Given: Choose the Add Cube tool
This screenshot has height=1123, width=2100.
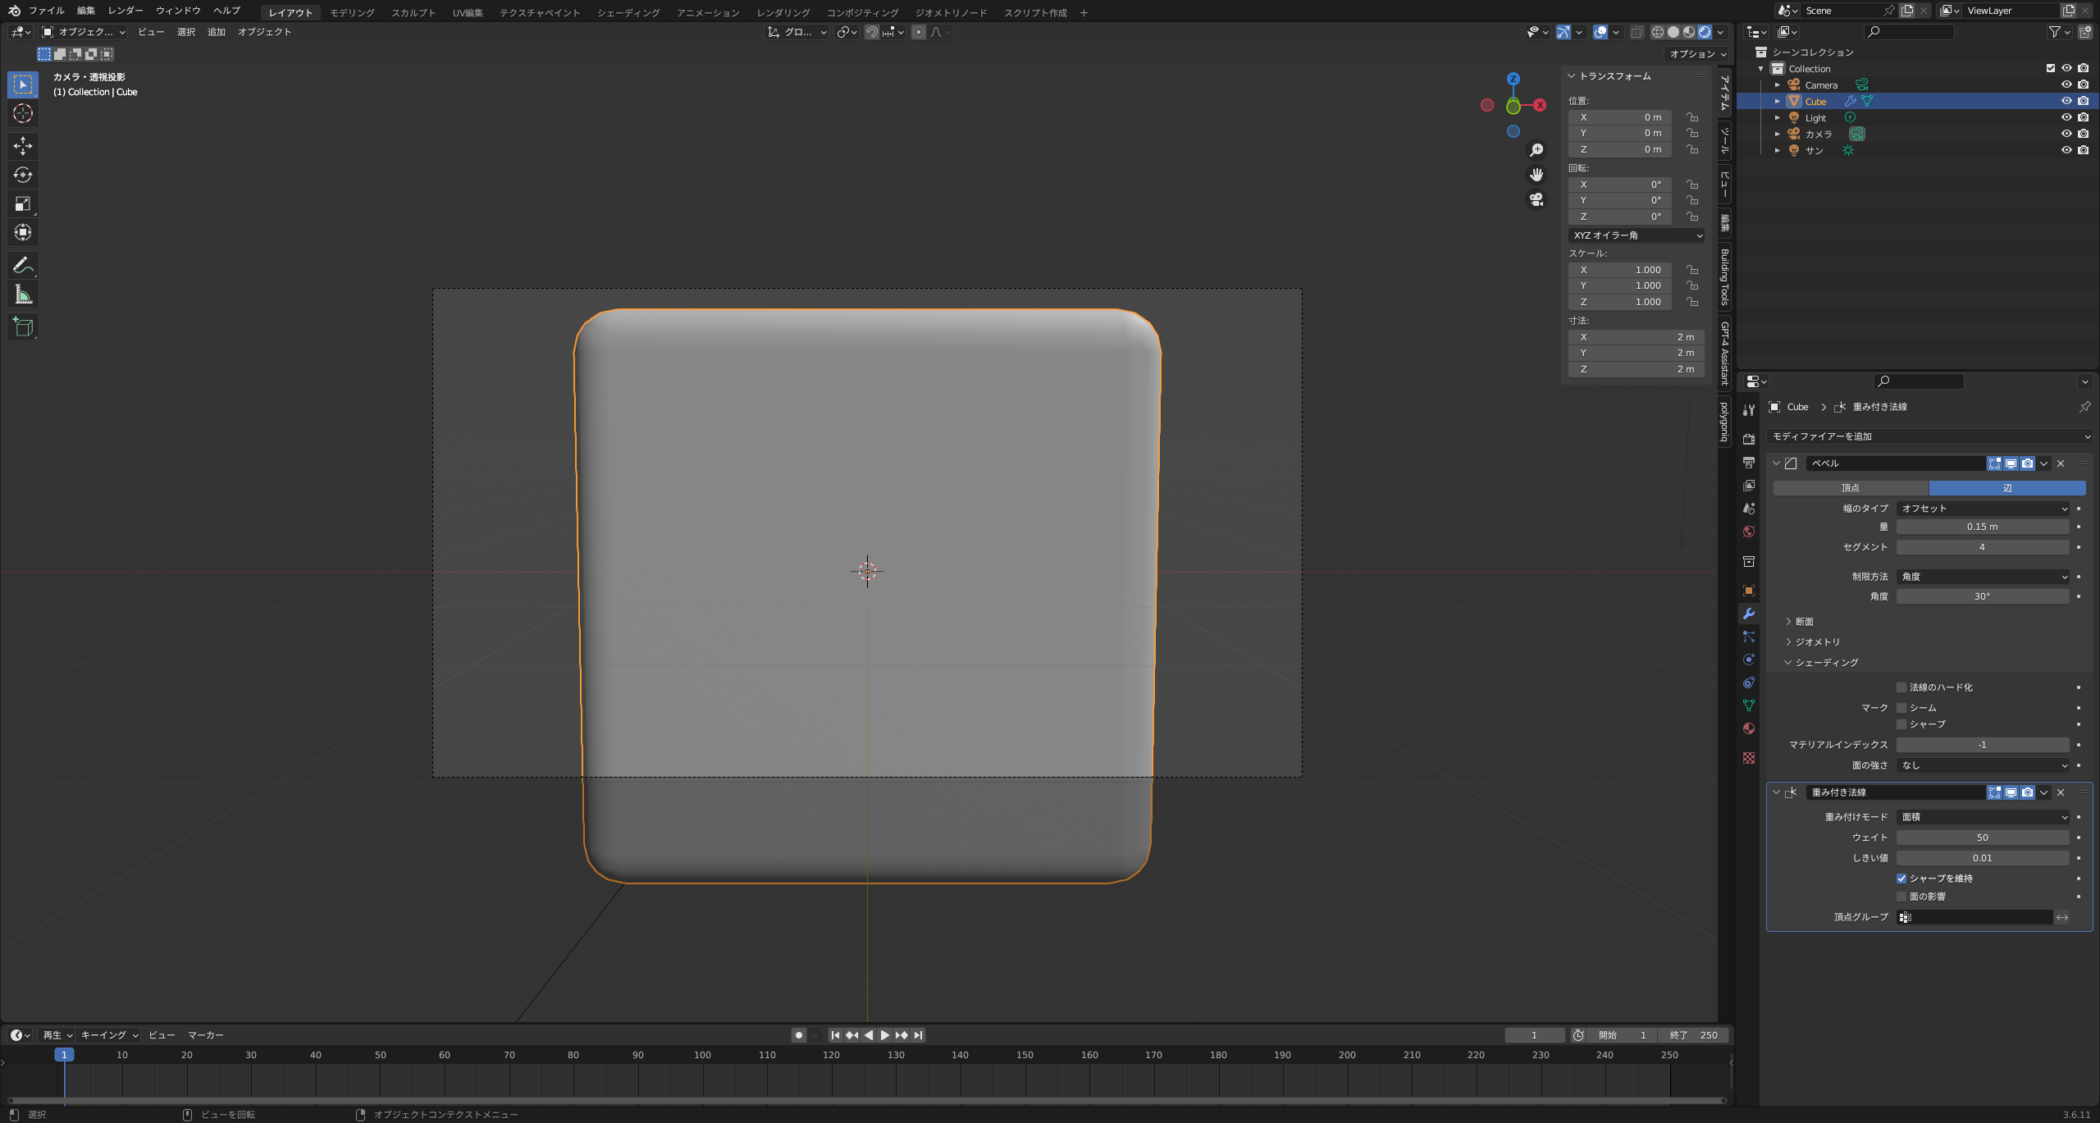Looking at the screenshot, I should pyautogui.click(x=23, y=326).
